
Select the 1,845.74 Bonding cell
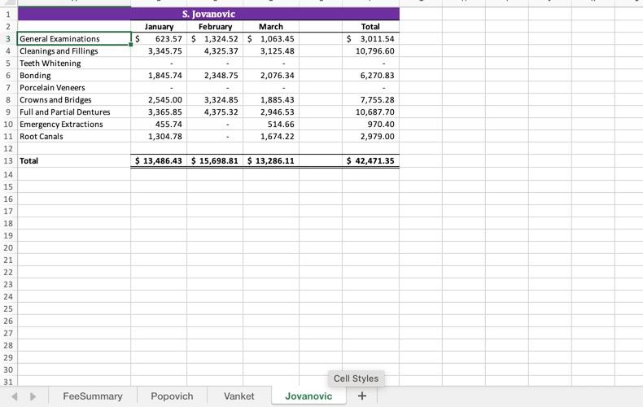(x=159, y=76)
